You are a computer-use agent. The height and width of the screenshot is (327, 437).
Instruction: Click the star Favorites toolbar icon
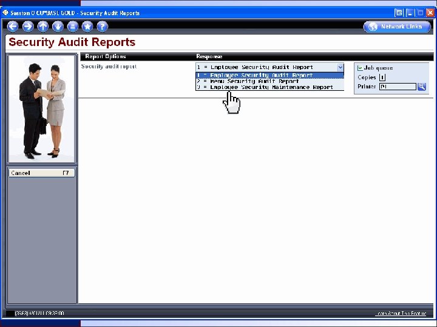pos(87,27)
